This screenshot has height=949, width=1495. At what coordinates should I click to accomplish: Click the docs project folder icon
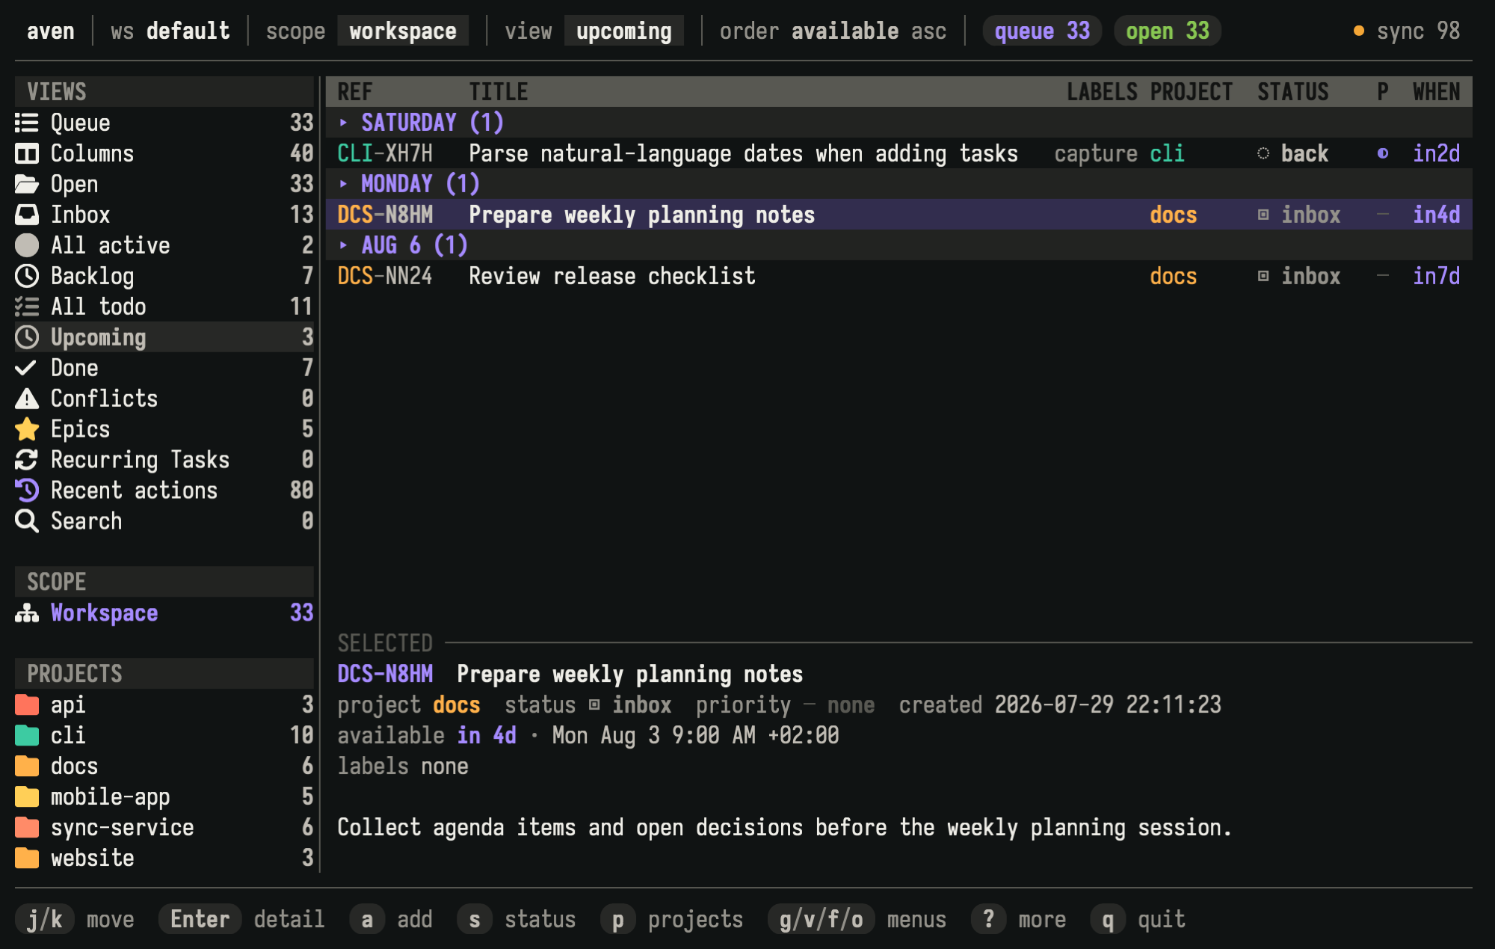click(27, 766)
